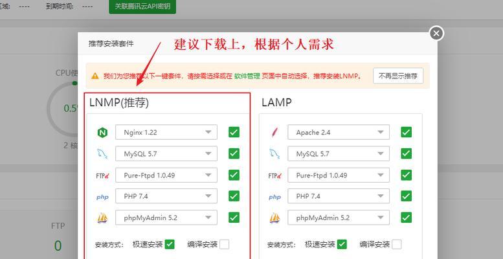Close the recommended install dialog

[436, 33]
